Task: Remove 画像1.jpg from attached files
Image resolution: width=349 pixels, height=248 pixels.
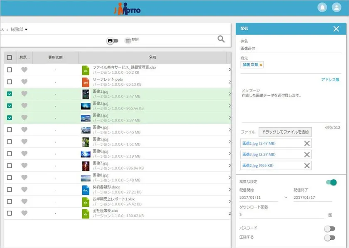Action: [307, 144]
